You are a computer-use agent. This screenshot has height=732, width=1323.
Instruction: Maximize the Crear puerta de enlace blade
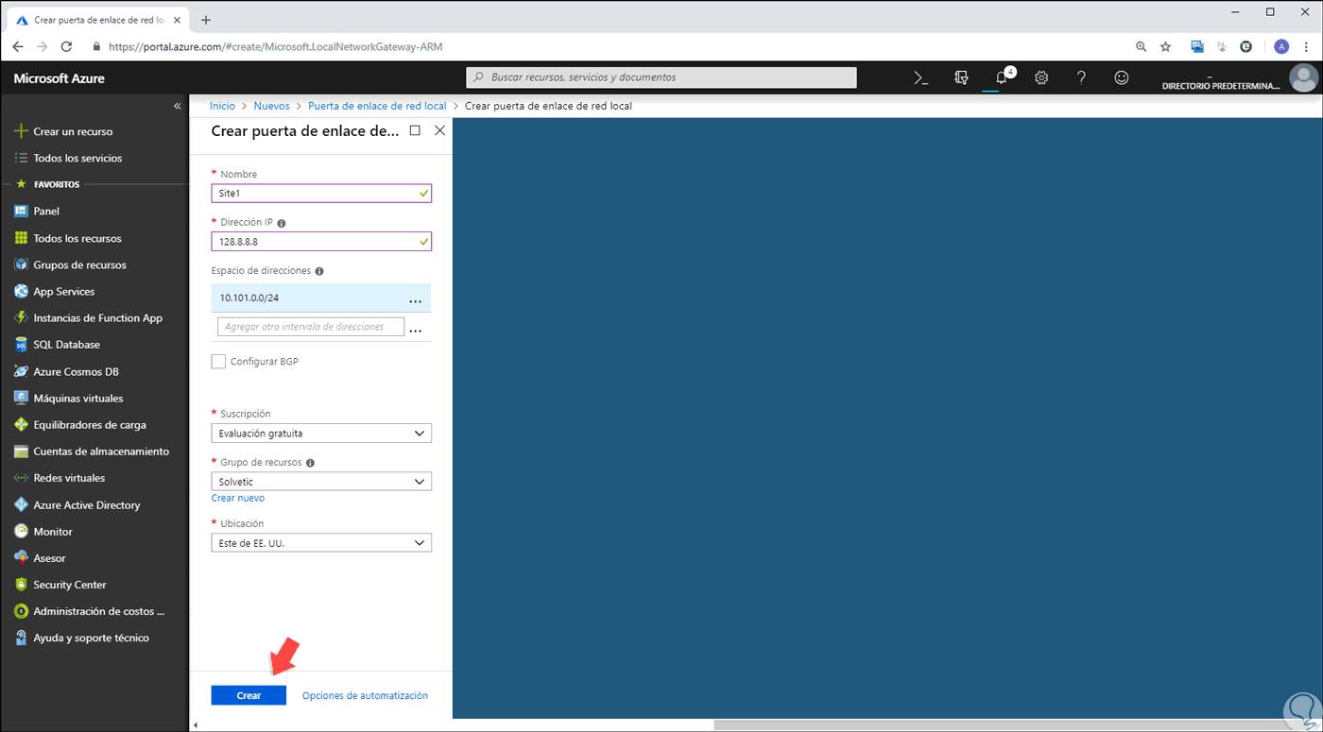pyautogui.click(x=415, y=131)
